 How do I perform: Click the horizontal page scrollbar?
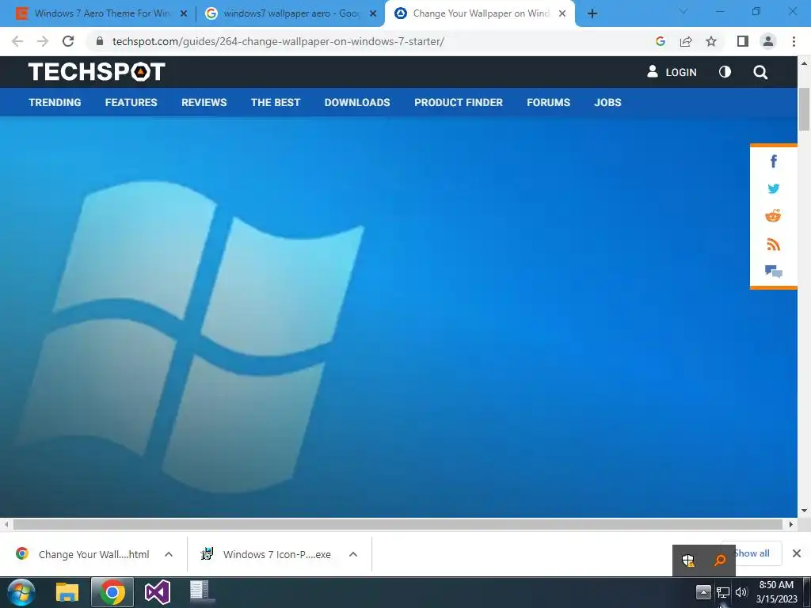[x=398, y=524]
